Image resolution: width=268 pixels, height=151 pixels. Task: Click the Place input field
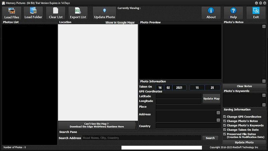(188, 107)
